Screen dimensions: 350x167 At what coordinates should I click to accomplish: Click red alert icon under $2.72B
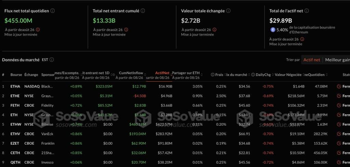point(215,30)
